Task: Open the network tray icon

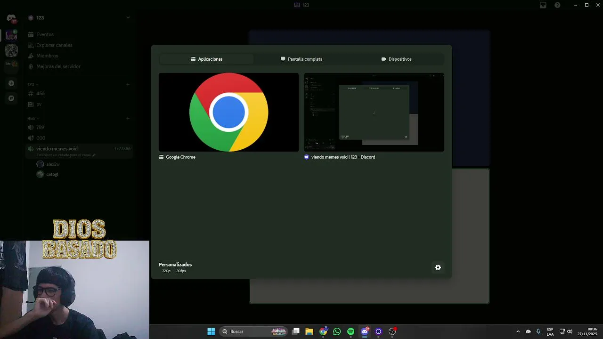Action: point(562,331)
